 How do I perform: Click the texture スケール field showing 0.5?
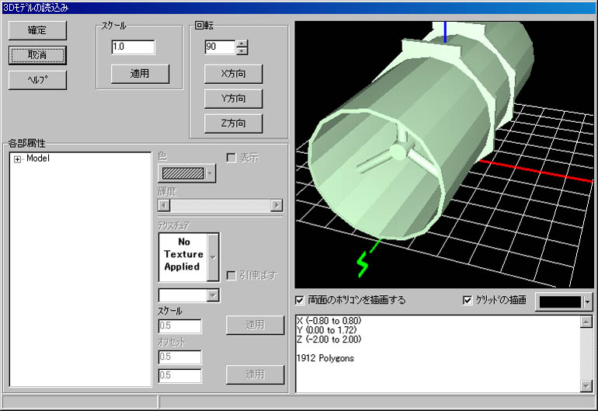(x=179, y=326)
